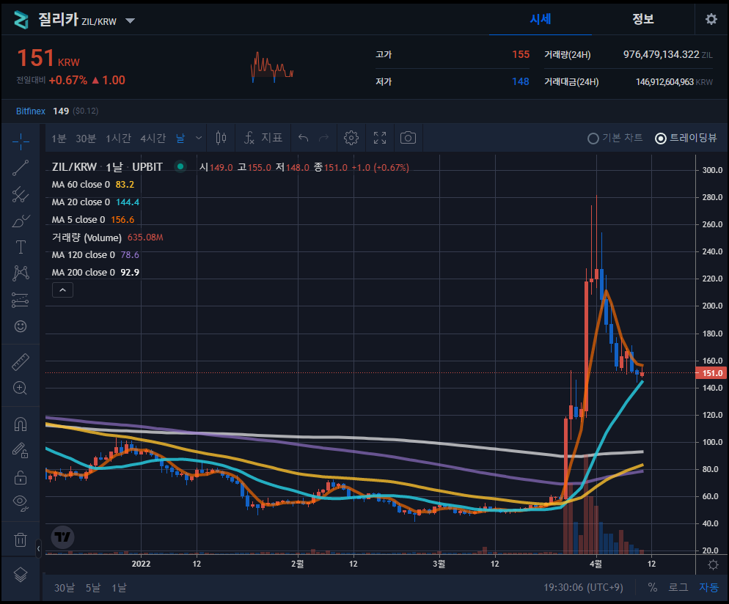Open price scale settings gear at axis bottom
The height and width of the screenshot is (604, 729).
tap(712, 565)
